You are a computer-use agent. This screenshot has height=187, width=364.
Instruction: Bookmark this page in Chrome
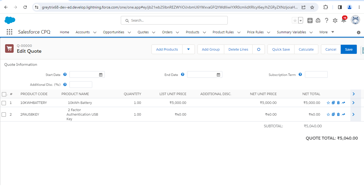pos(312,7)
